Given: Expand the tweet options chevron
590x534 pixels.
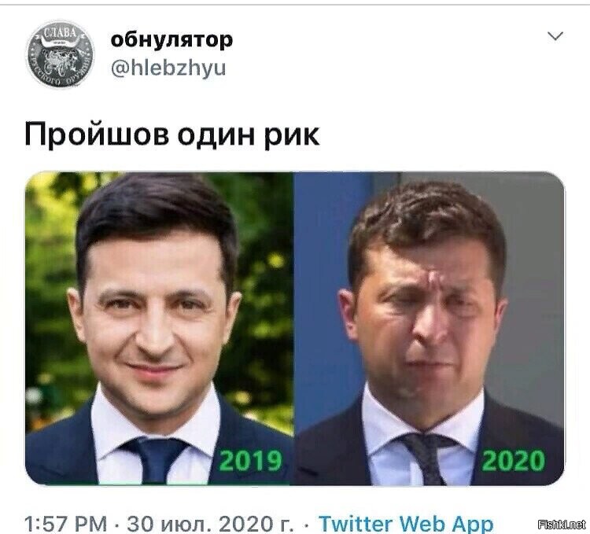Looking at the screenshot, I should pyautogui.click(x=555, y=36).
